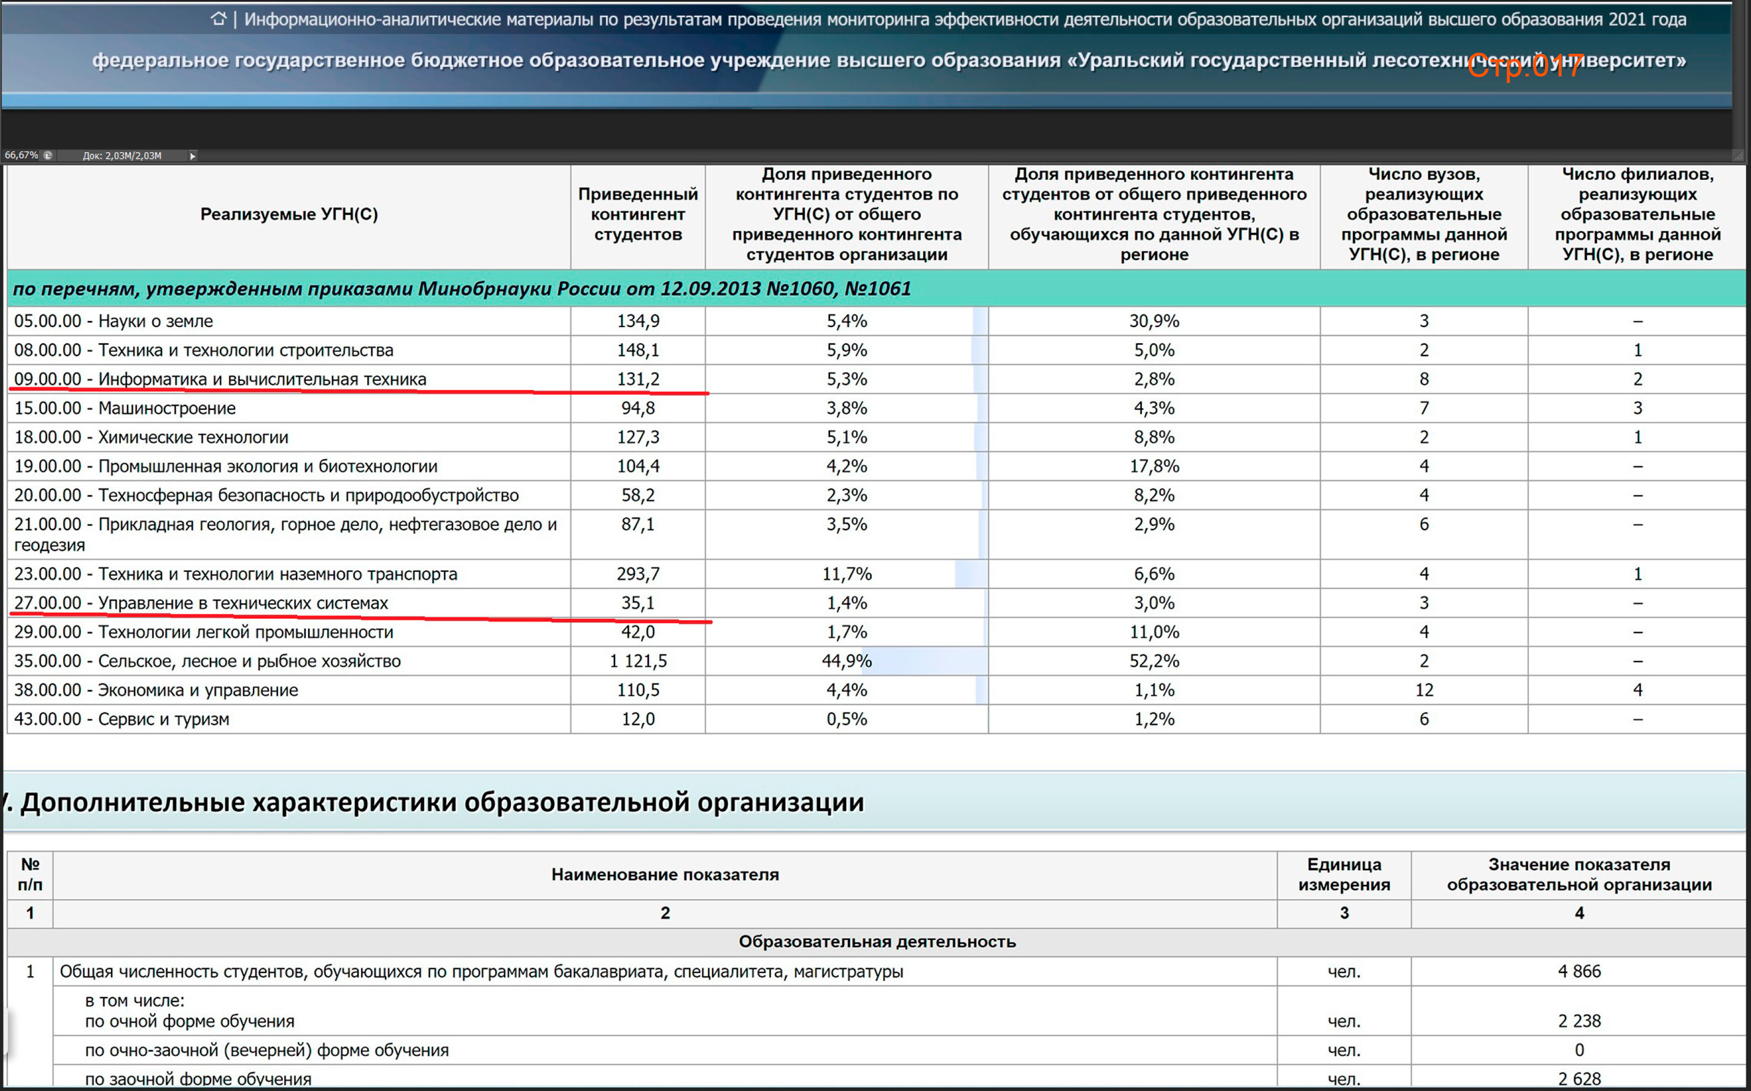The width and height of the screenshot is (1751, 1091).
Task: Click the 4 866 total students value
Action: (x=1578, y=971)
